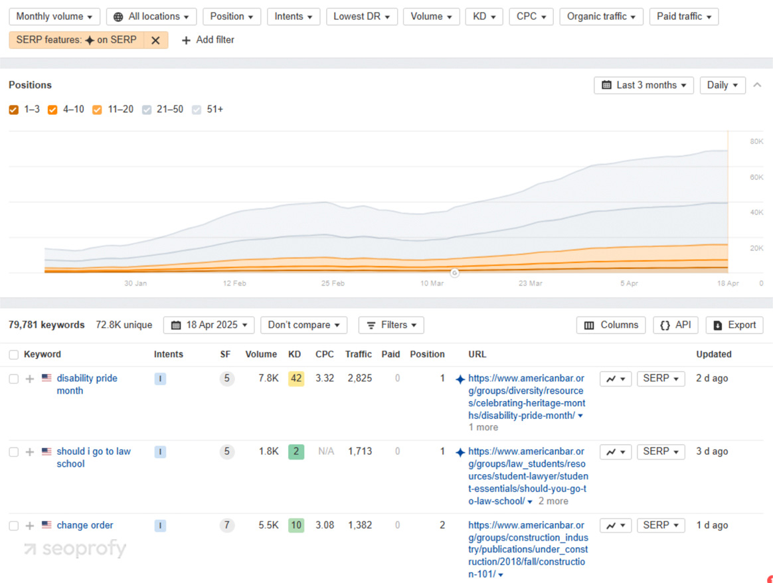The width and height of the screenshot is (773, 583).
Task: Toggle the 11–20 positions checkbox
Action: (x=97, y=110)
